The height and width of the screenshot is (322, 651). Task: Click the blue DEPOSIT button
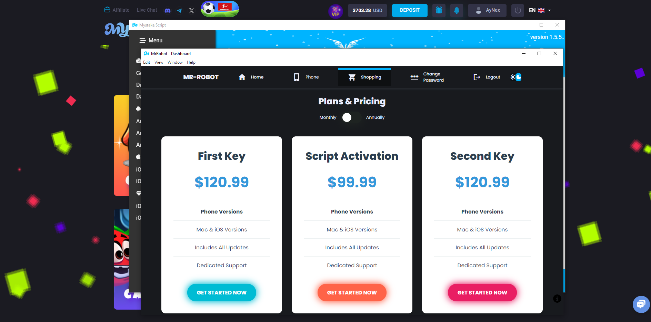coord(409,10)
